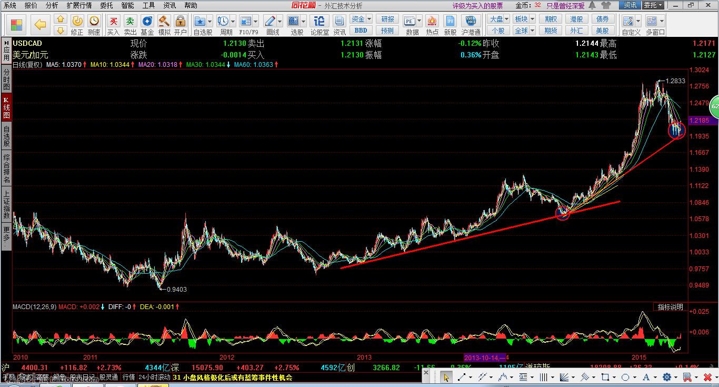Image resolution: width=719 pixels, height=387 pixels.
Task: Open the 资金 dropdown
Action: pos(361,19)
